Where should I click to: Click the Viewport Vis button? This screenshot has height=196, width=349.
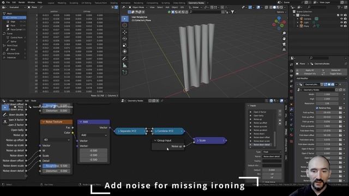pos(310,73)
